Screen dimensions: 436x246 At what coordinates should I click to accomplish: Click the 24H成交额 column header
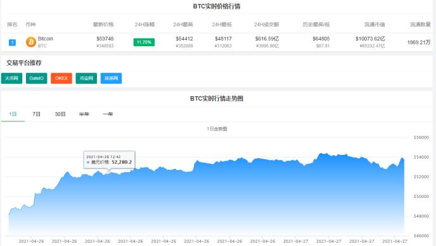pyautogui.click(x=266, y=25)
